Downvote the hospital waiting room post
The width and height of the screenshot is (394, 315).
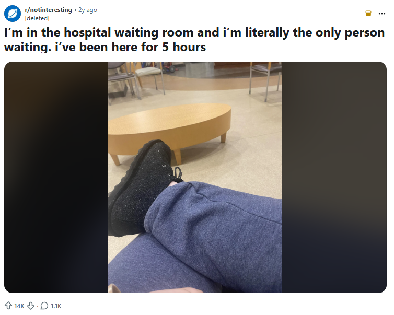click(x=31, y=306)
